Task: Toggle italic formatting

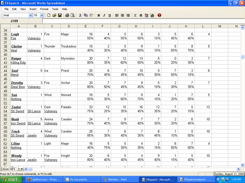Action: [x=104, y=15]
